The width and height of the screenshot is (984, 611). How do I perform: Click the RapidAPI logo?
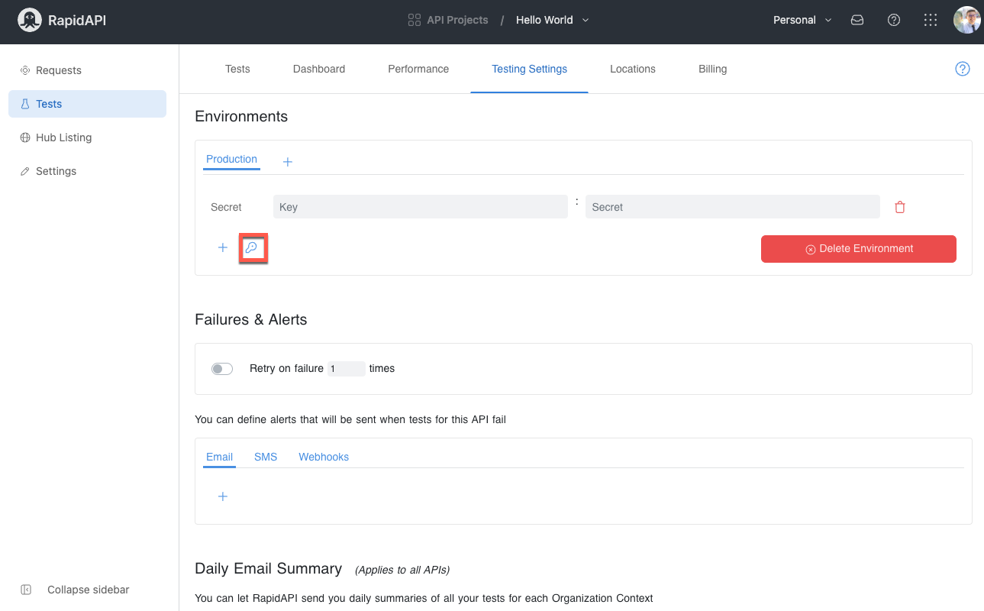click(62, 21)
